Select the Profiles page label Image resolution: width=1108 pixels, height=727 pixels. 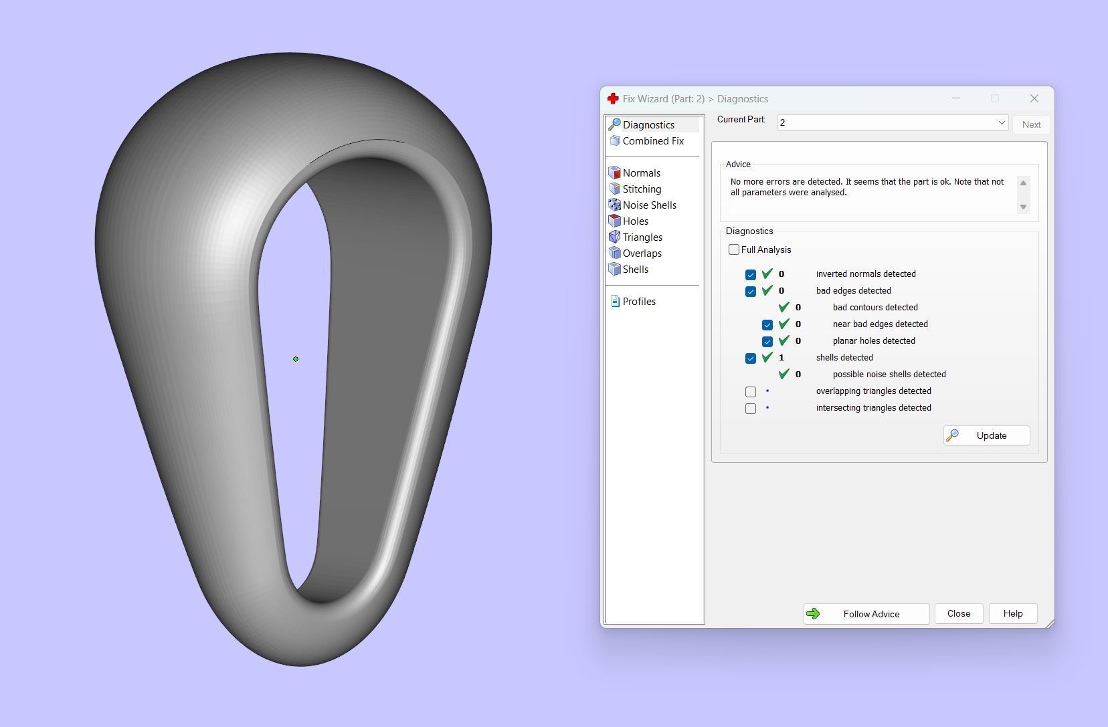tap(639, 301)
